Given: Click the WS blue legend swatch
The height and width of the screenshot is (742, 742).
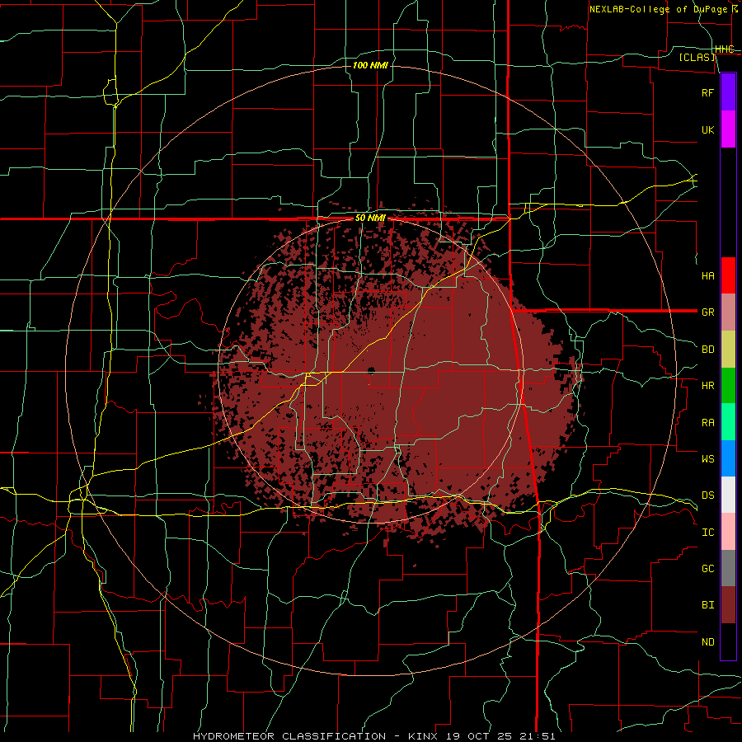Looking at the screenshot, I should [x=728, y=458].
